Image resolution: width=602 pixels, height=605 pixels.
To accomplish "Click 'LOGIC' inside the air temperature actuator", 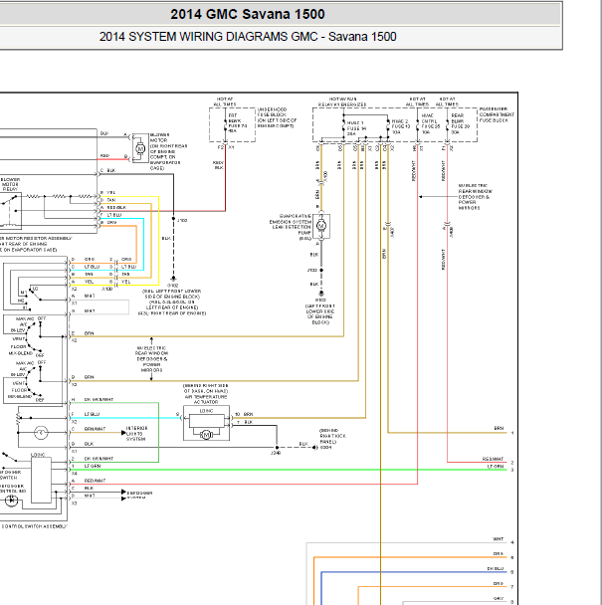I will click(x=206, y=411).
